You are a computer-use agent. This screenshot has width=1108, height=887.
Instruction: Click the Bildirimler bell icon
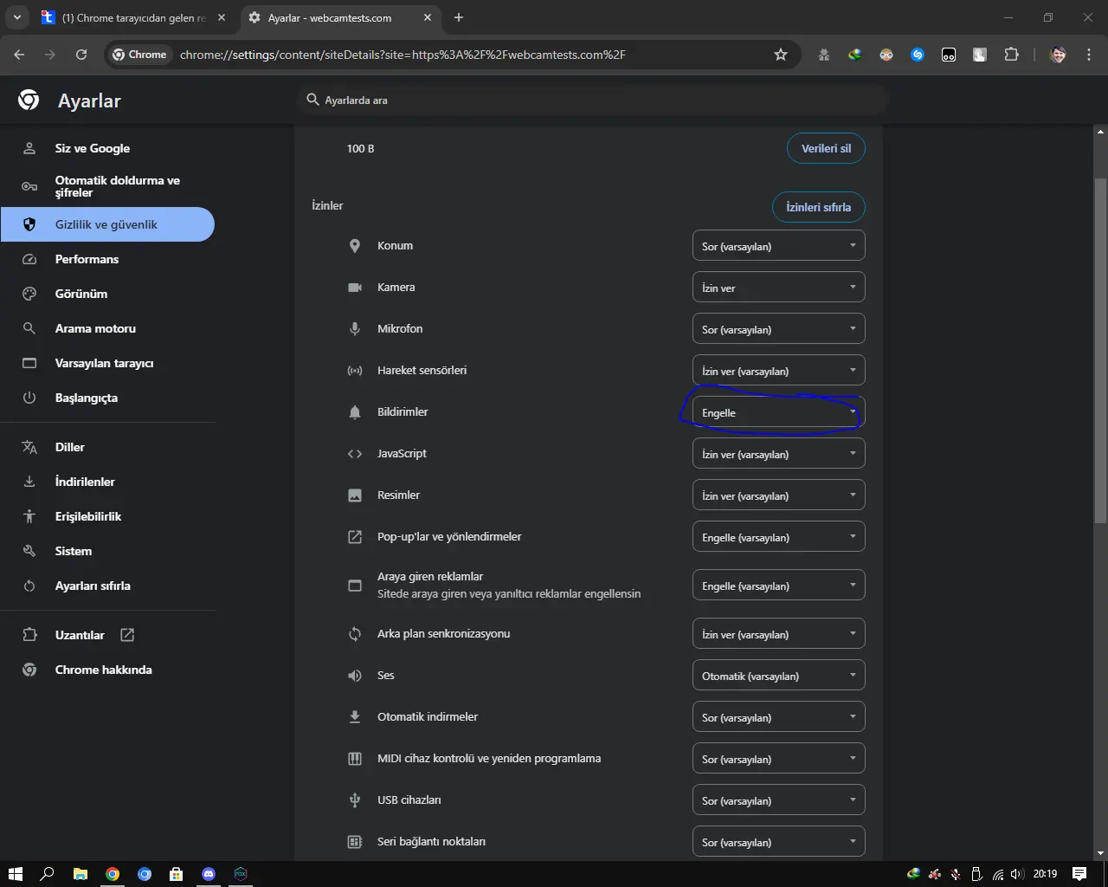(x=355, y=412)
